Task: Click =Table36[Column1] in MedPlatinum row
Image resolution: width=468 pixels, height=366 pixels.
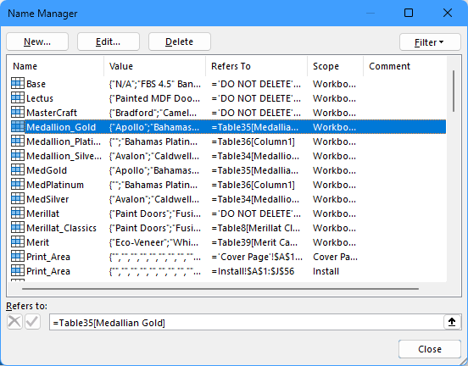Action: (x=253, y=185)
